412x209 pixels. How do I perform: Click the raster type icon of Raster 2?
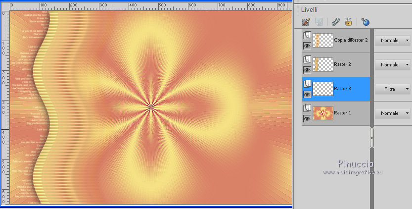coord(307,59)
